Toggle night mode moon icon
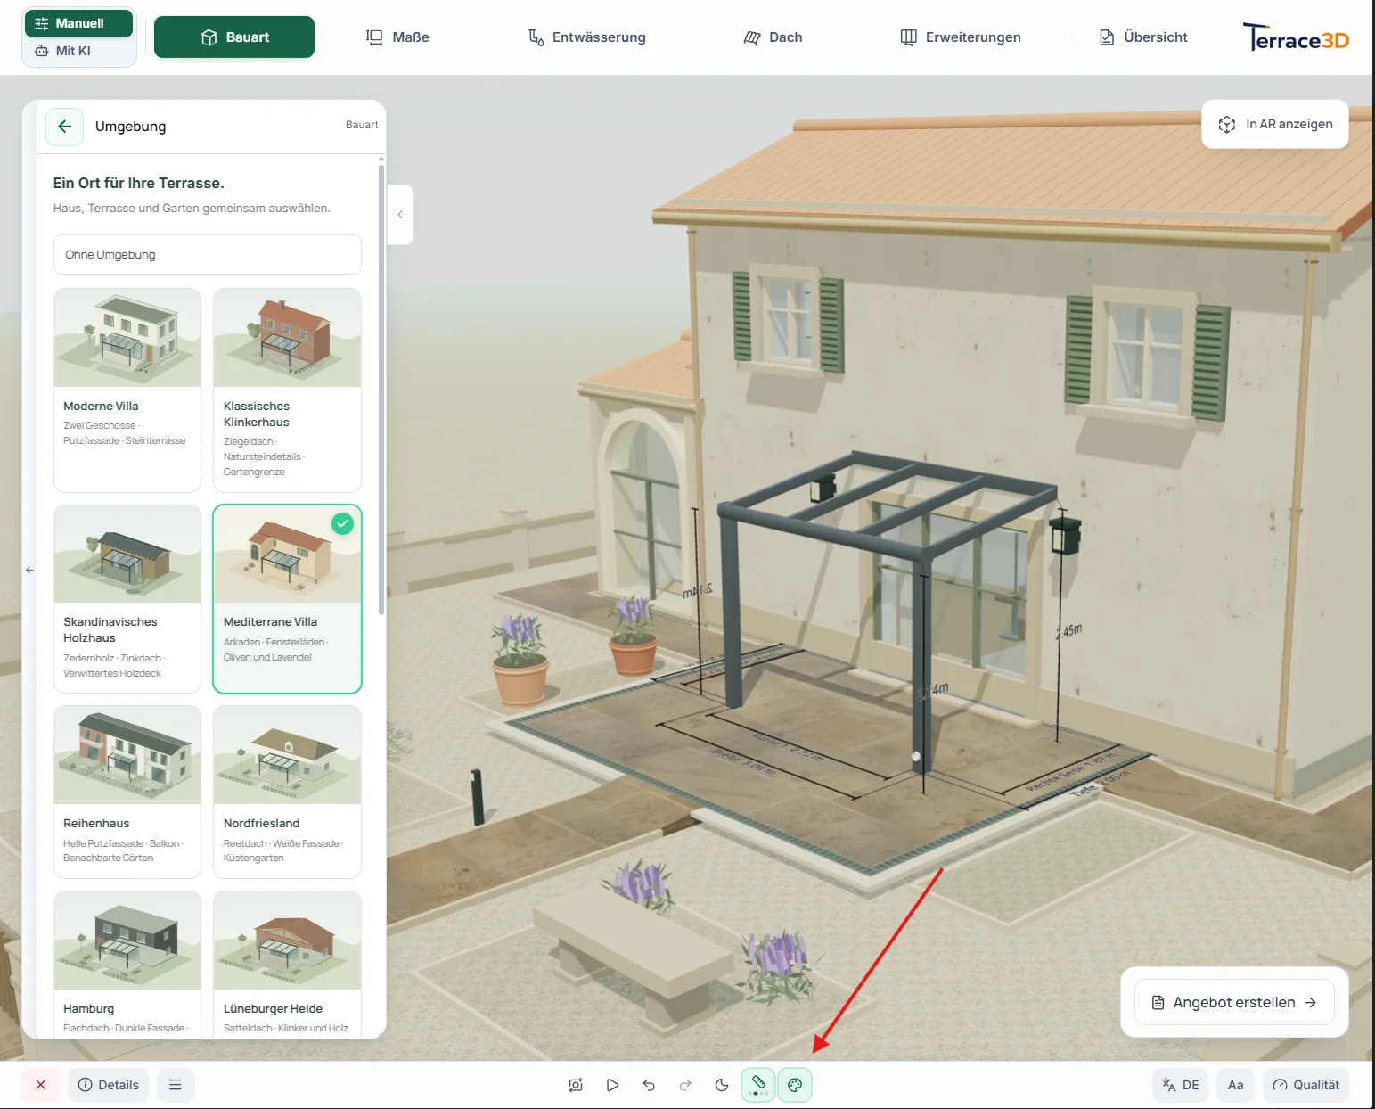Screen dimensions: 1375x1109 point(722,1085)
